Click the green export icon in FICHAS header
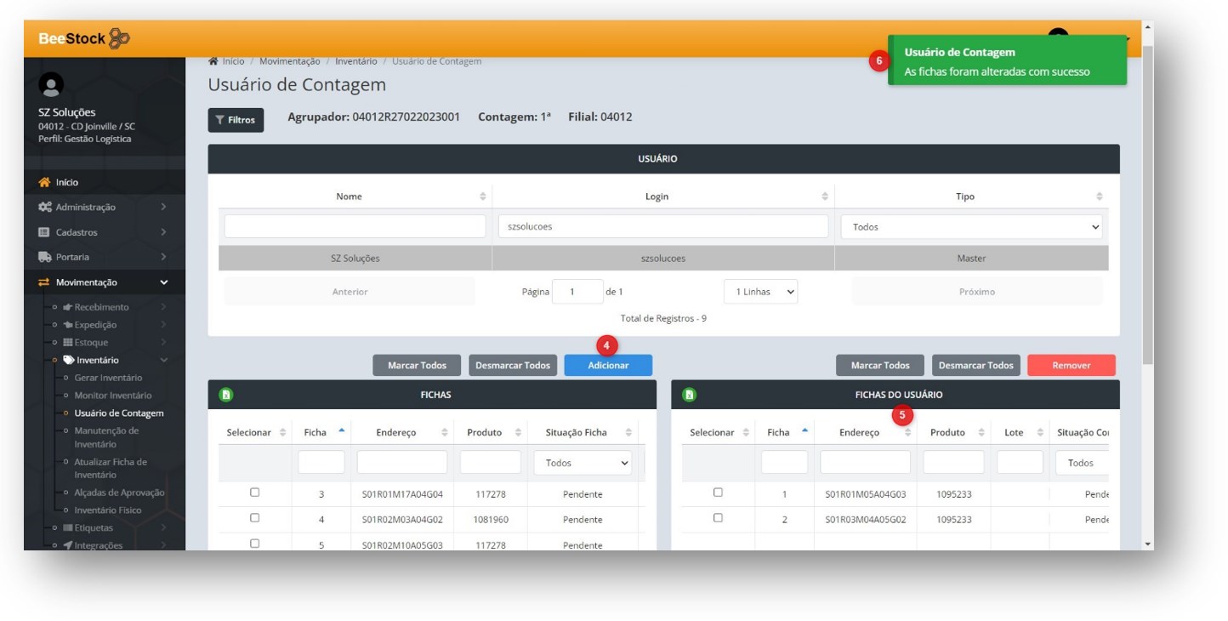1228x621 pixels. click(x=226, y=395)
